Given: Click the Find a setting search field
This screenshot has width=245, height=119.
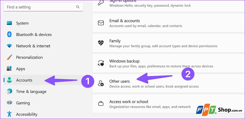Looking at the screenshot, I should (x=43, y=7).
